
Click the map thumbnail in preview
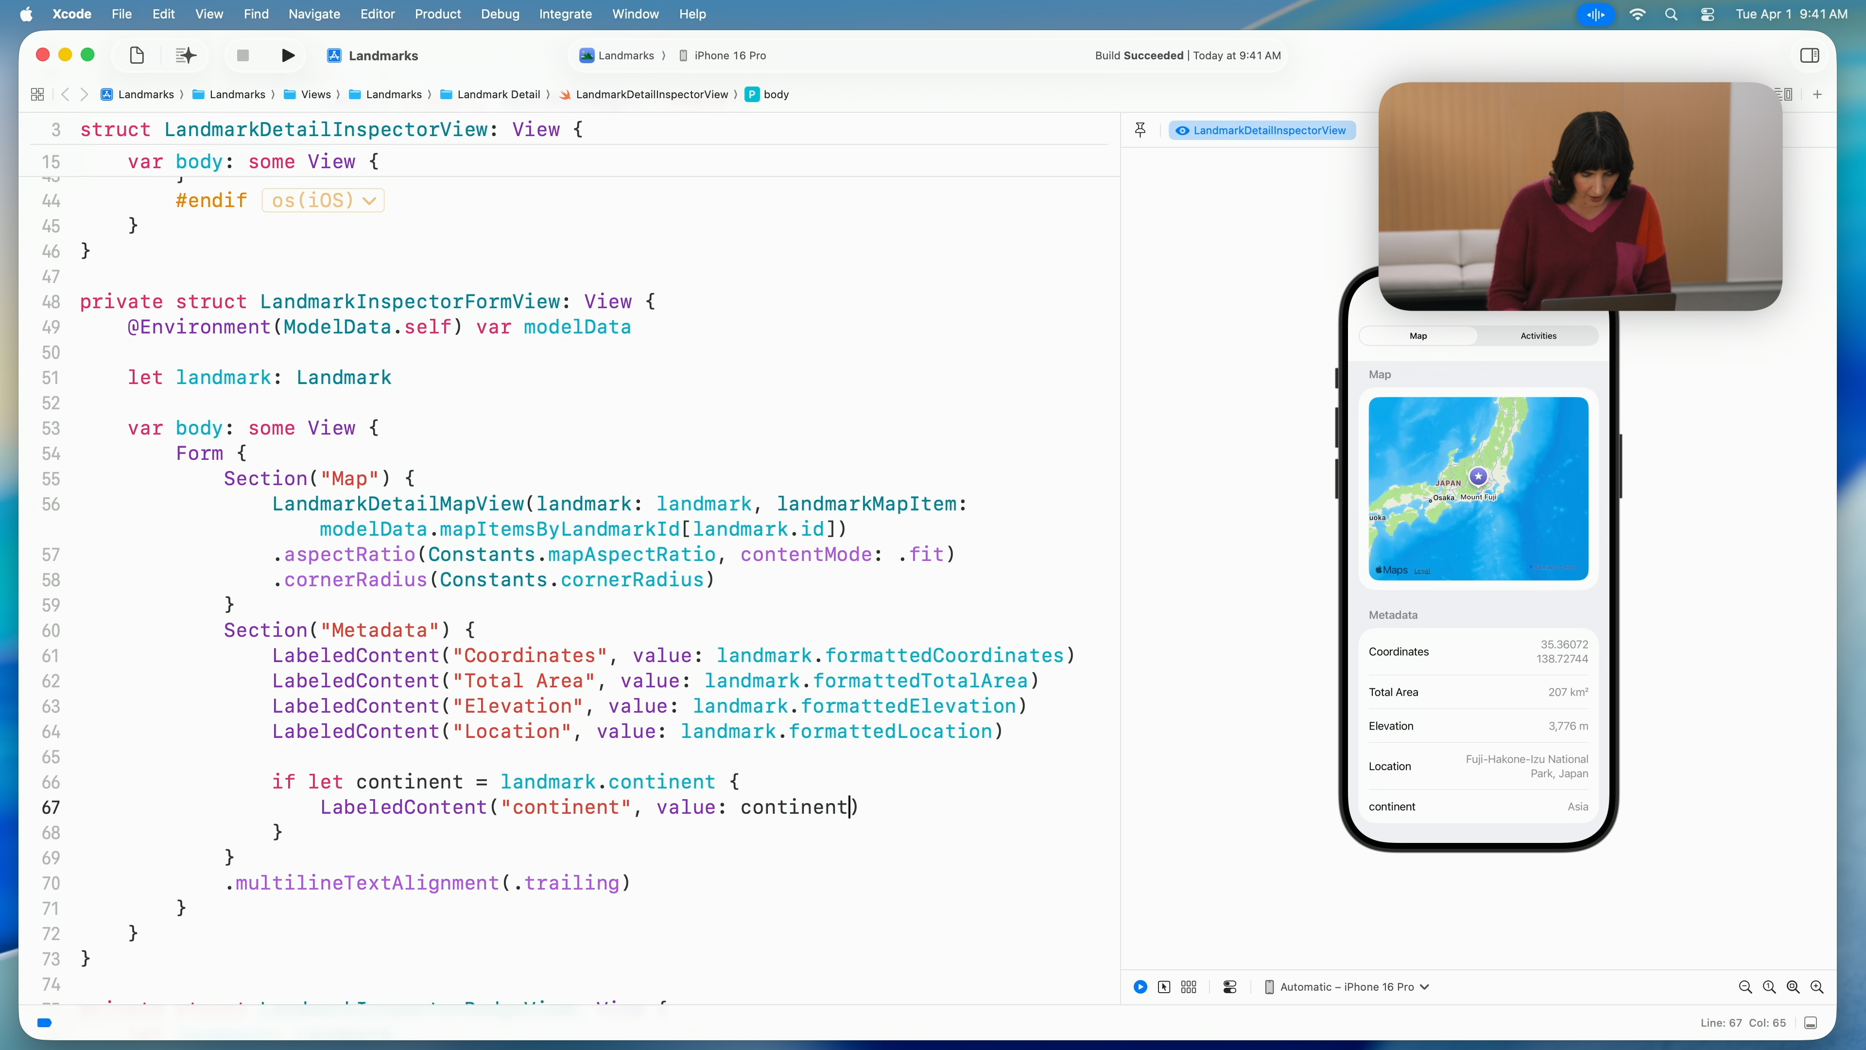coord(1478,489)
